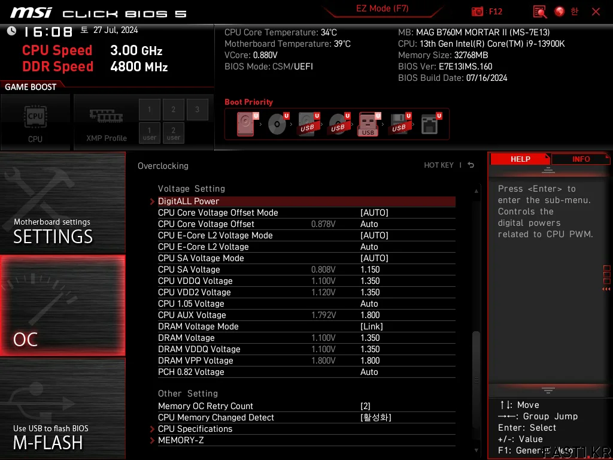
Task: Open the OC overclocking section
Action: point(62,305)
